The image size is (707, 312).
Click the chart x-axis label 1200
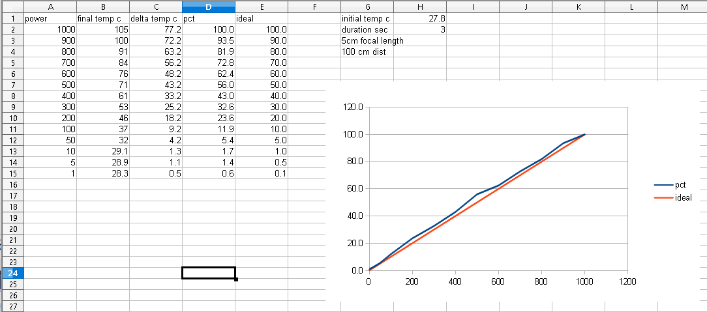pyautogui.click(x=627, y=282)
